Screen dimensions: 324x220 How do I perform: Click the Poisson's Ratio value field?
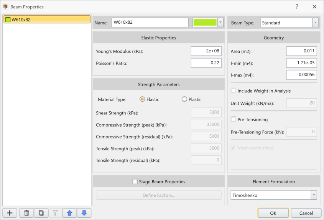tap(206, 63)
